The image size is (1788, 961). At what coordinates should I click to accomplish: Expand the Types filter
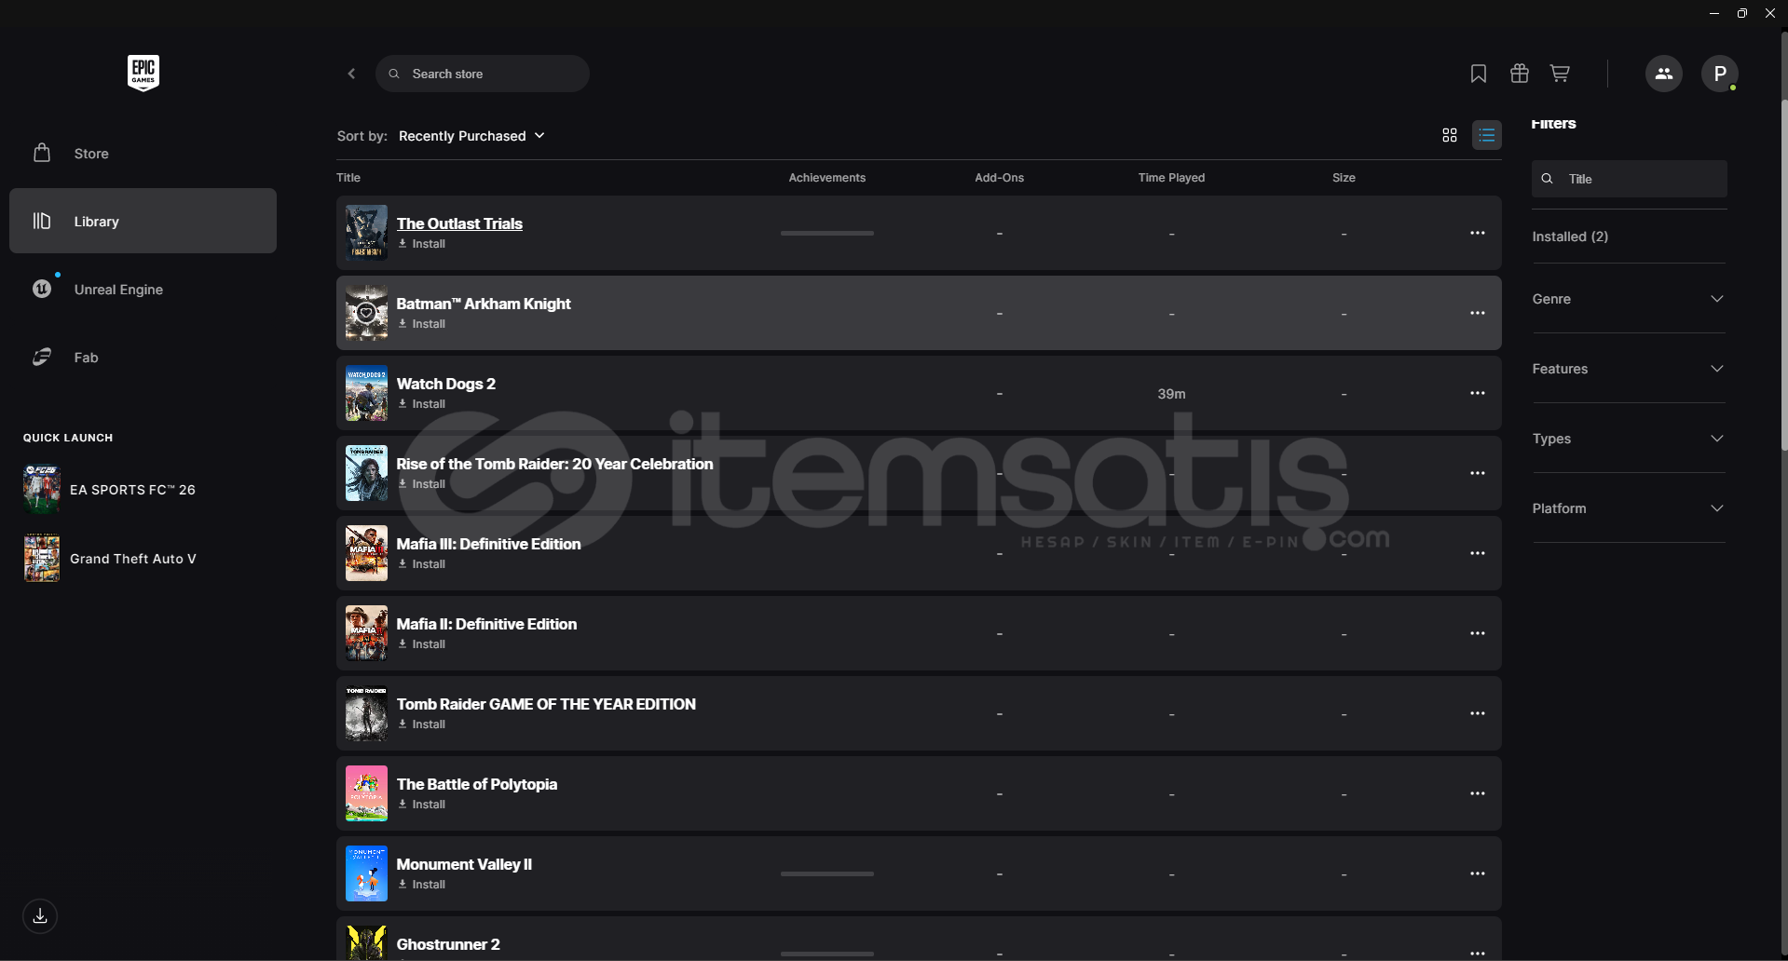[1629, 439]
